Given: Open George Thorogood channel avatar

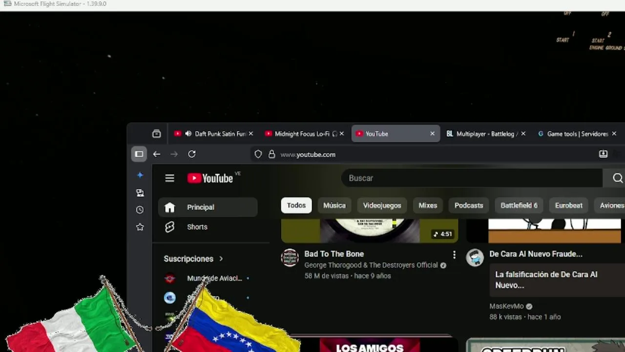Looking at the screenshot, I should click(x=290, y=258).
